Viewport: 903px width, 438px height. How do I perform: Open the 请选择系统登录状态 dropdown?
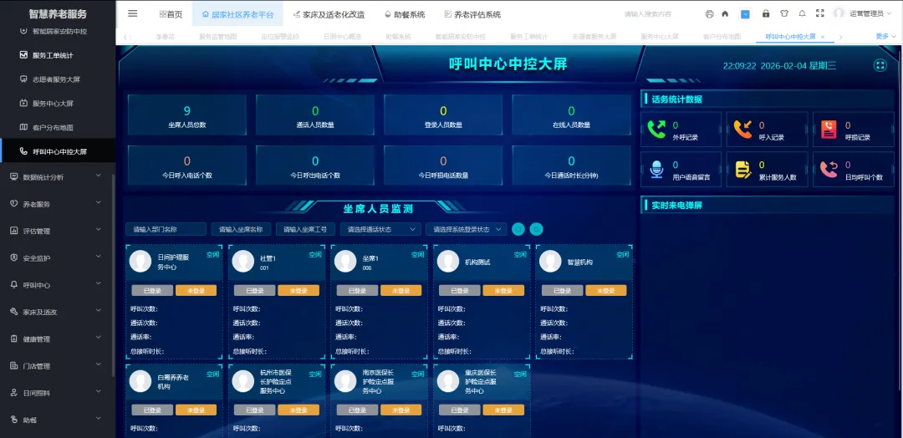pos(467,229)
